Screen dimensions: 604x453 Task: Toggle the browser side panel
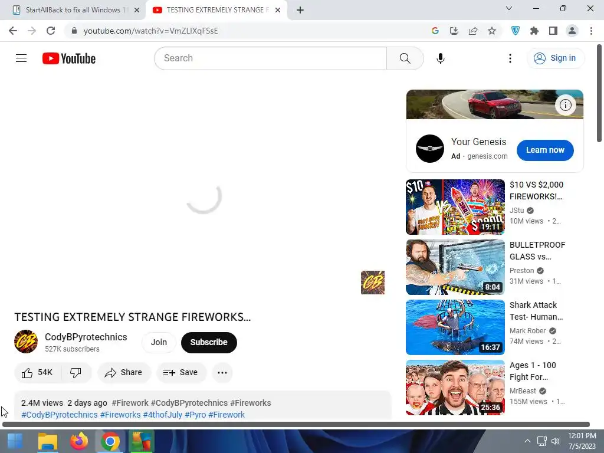(553, 31)
